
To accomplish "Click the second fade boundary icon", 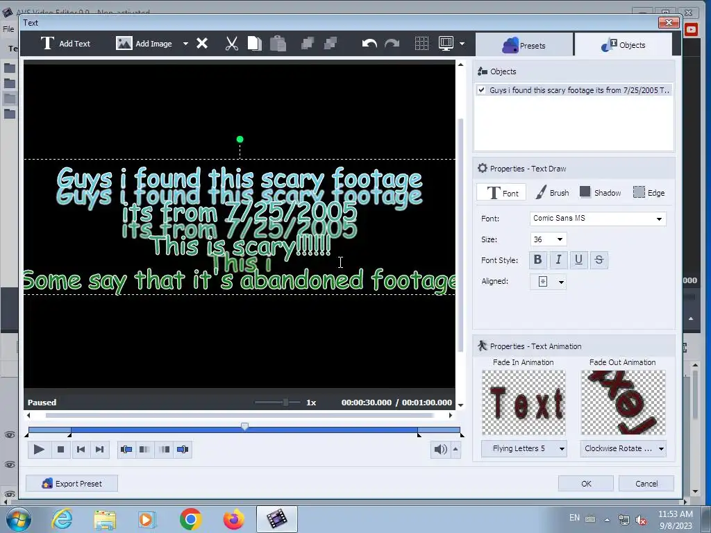I will coord(144,450).
